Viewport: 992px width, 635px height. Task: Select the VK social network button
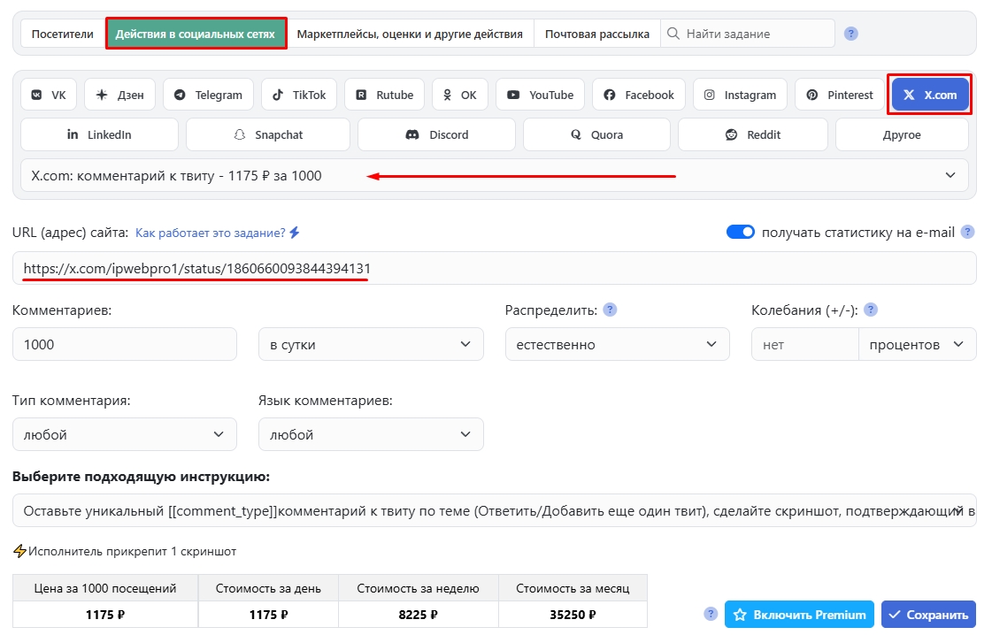(49, 95)
